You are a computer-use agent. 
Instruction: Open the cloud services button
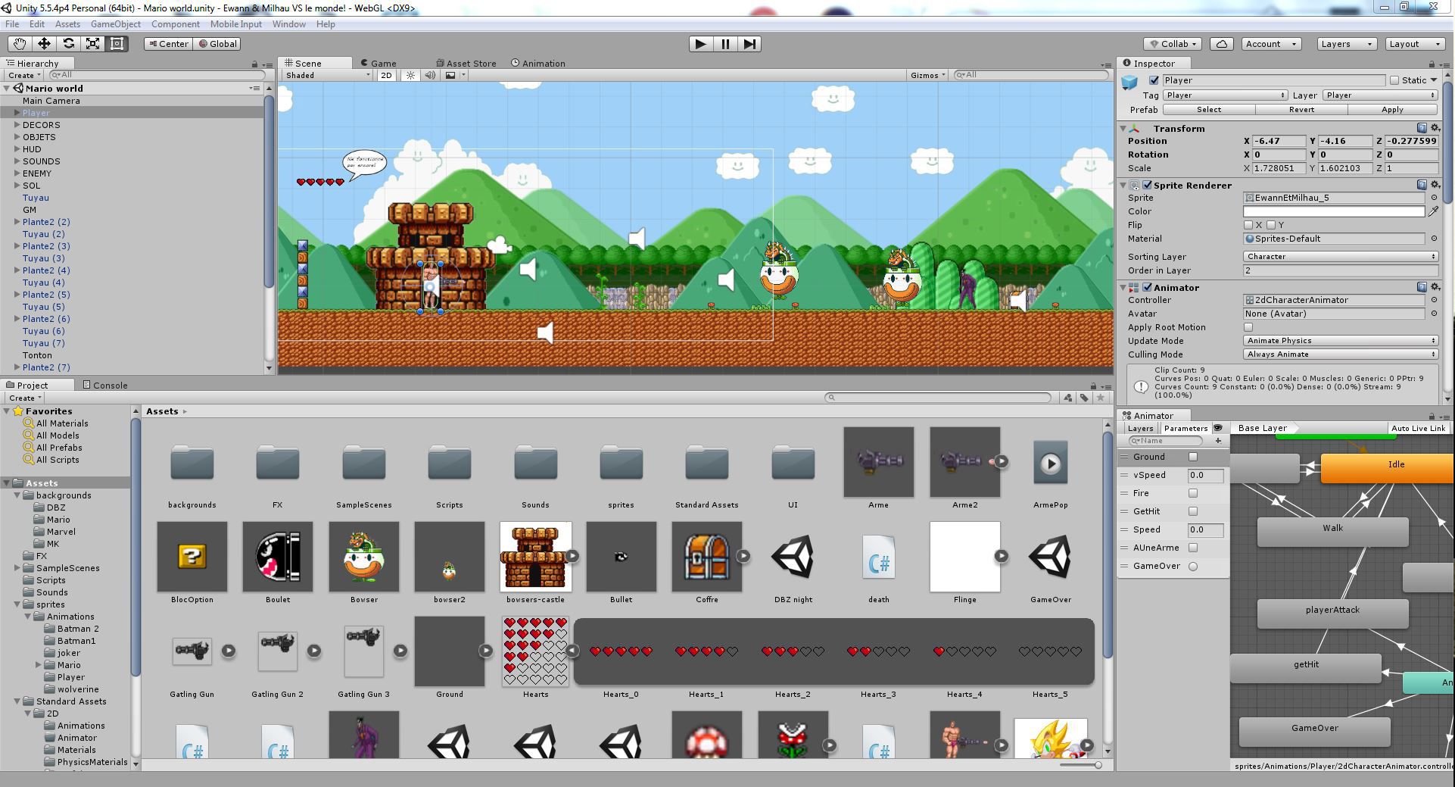pos(1221,44)
